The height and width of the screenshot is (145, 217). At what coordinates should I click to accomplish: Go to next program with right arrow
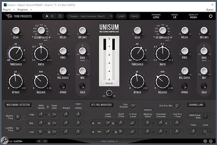pos(31,10)
